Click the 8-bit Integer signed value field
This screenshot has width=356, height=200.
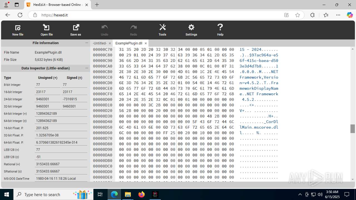[x=74, y=85]
